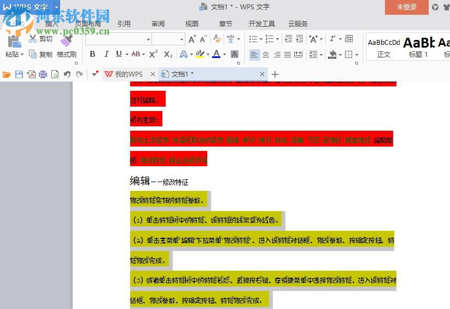Toggle center alignment
This screenshot has height=309, width=450.
pyautogui.click(x=266, y=54)
